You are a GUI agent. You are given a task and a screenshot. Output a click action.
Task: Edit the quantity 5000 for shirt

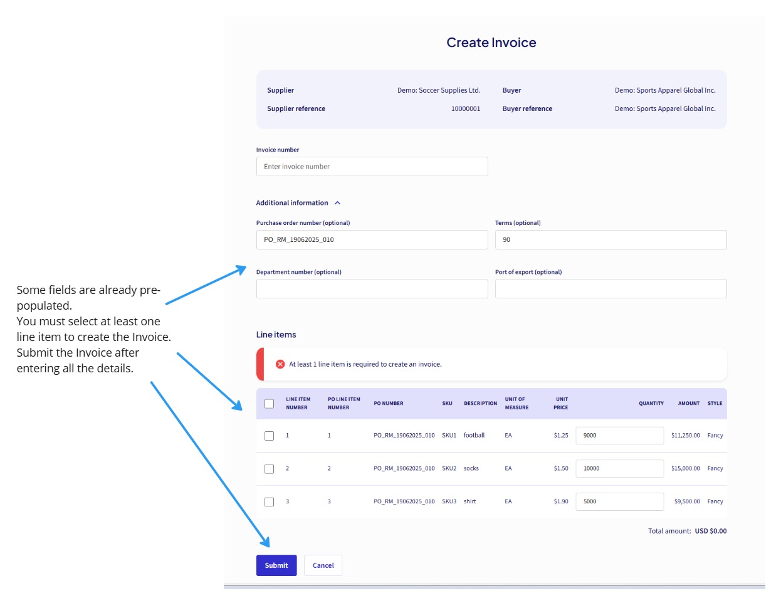click(619, 501)
